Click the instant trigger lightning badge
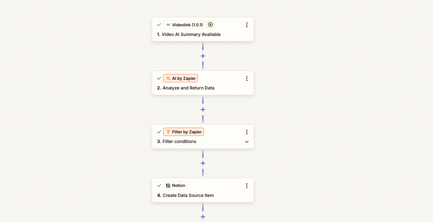This screenshot has width=433, height=222. pyautogui.click(x=210, y=25)
